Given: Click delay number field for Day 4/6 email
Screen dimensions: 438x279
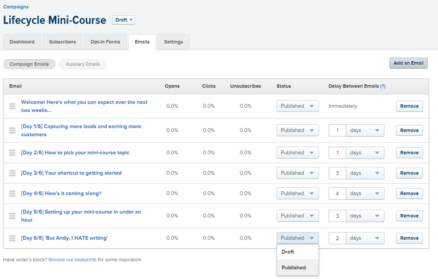Looking at the screenshot, I should [x=337, y=193].
